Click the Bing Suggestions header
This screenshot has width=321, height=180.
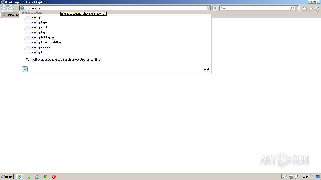(x=32, y=13)
